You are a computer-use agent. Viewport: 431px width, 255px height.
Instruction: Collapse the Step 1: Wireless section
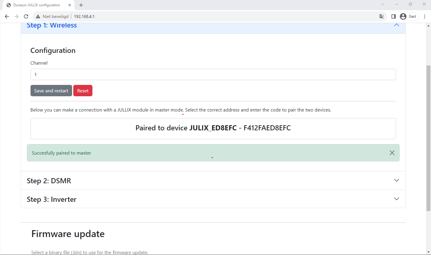397,25
